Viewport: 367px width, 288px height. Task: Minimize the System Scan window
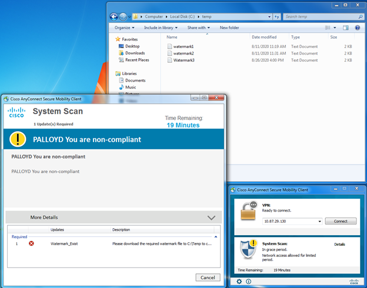pos(195,97)
